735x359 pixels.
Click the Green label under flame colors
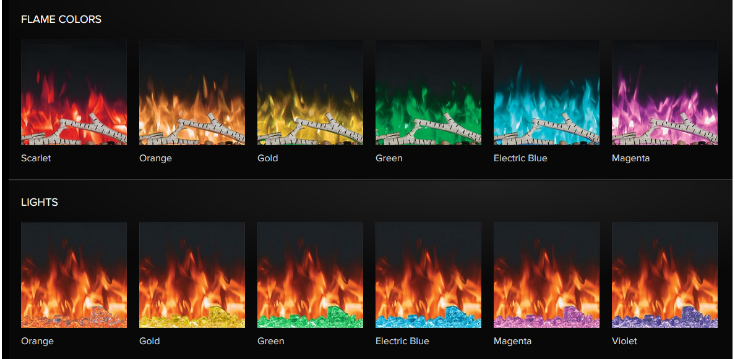pyautogui.click(x=389, y=158)
